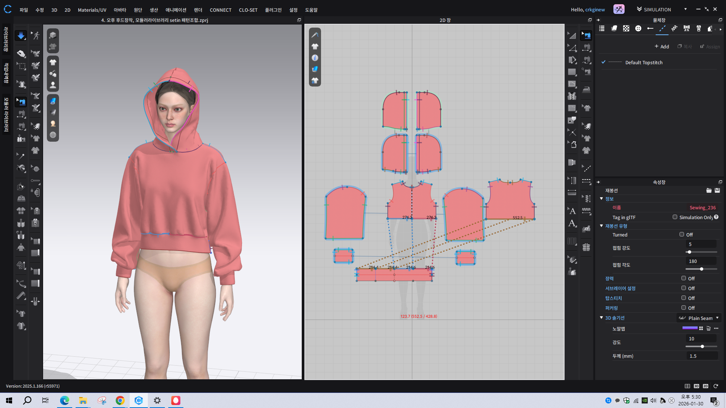Open the Materials/UV menu
This screenshot has width=726, height=408.
pyautogui.click(x=92, y=10)
